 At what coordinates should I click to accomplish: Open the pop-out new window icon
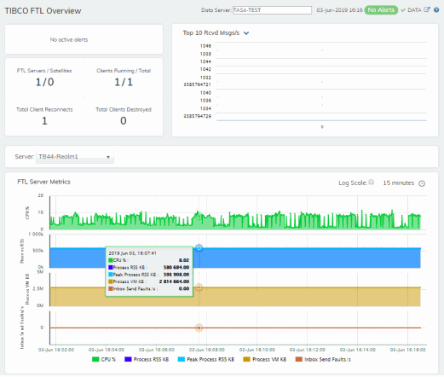pyautogui.click(x=427, y=9)
